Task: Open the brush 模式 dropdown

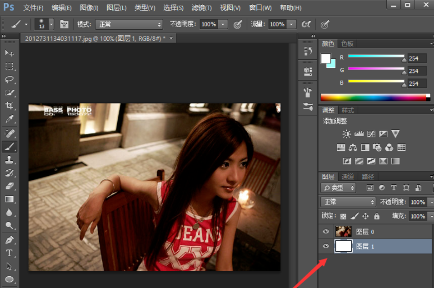Action: [x=128, y=25]
